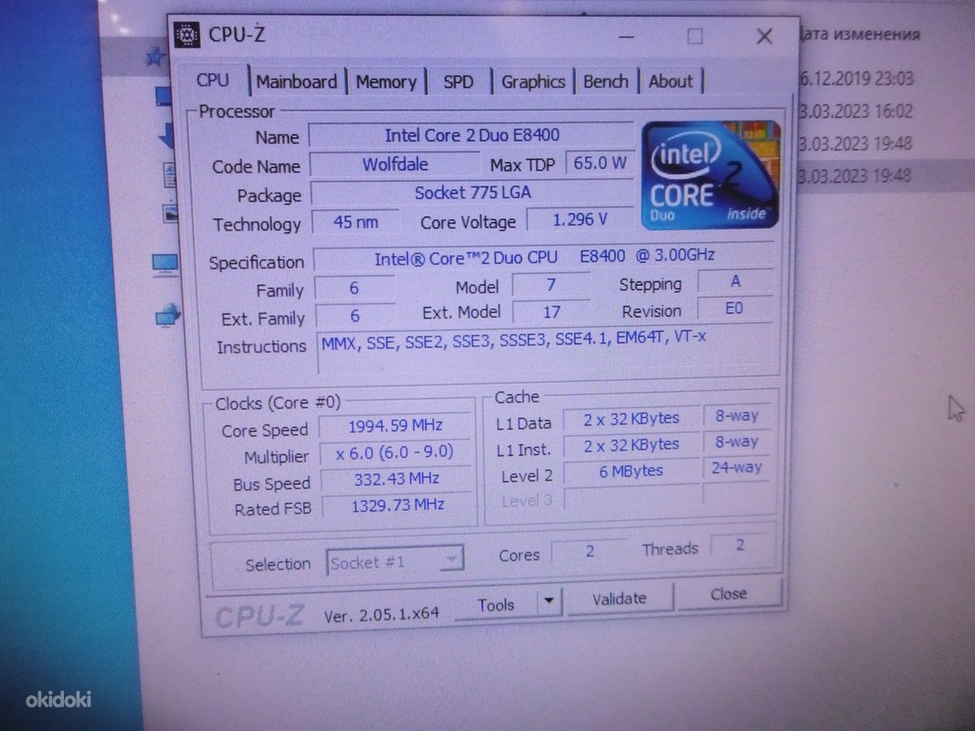This screenshot has height=731, width=975.
Task: Open Downloads arrow icon in sidebar
Action: [164, 137]
